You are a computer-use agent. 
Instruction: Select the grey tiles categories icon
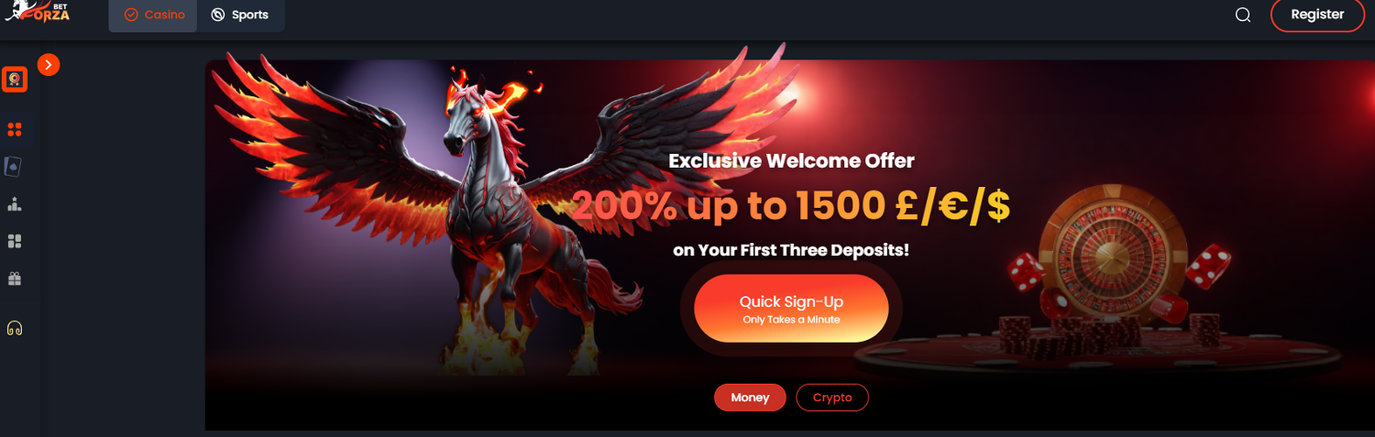(x=15, y=241)
